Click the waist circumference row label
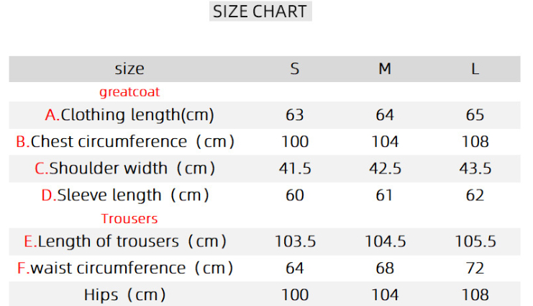 pos(126,268)
